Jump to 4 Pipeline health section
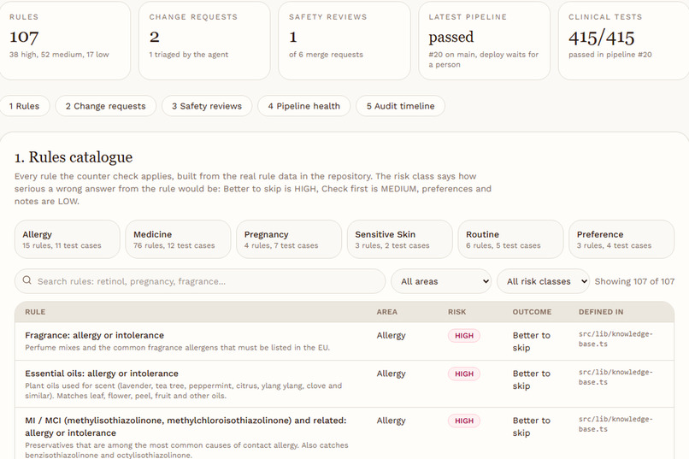The width and height of the screenshot is (689, 459). [304, 106]
